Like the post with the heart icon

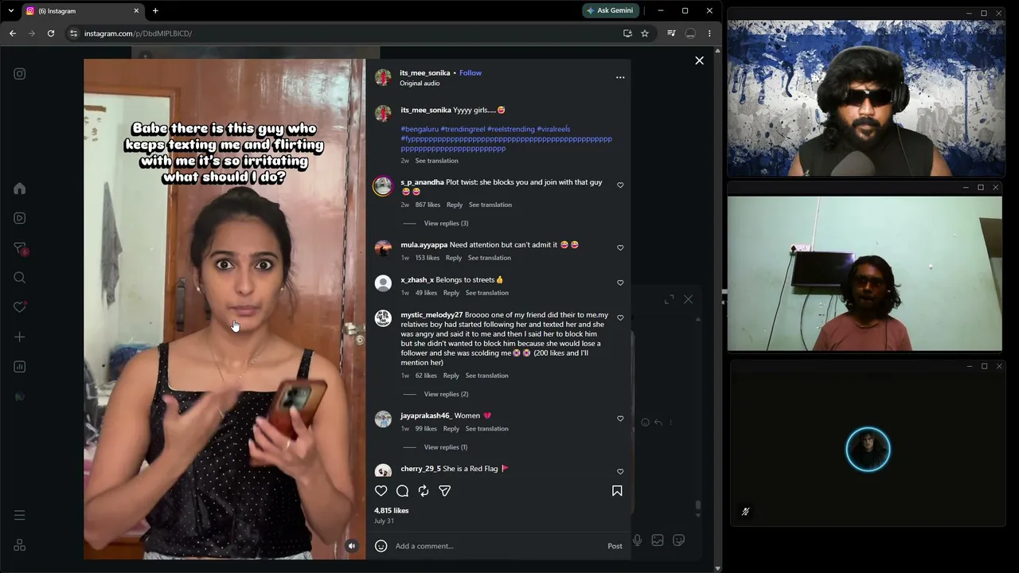(381, 491)
